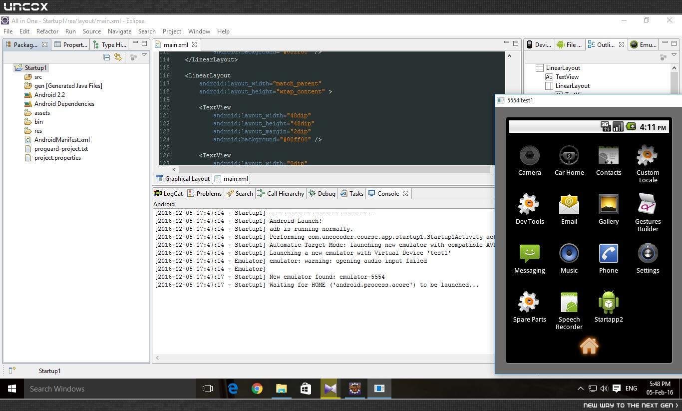The image size is (682, 411).
Task: Click the editor's vertical scrollbar up arrow
Action: click(x=509, y=56)
